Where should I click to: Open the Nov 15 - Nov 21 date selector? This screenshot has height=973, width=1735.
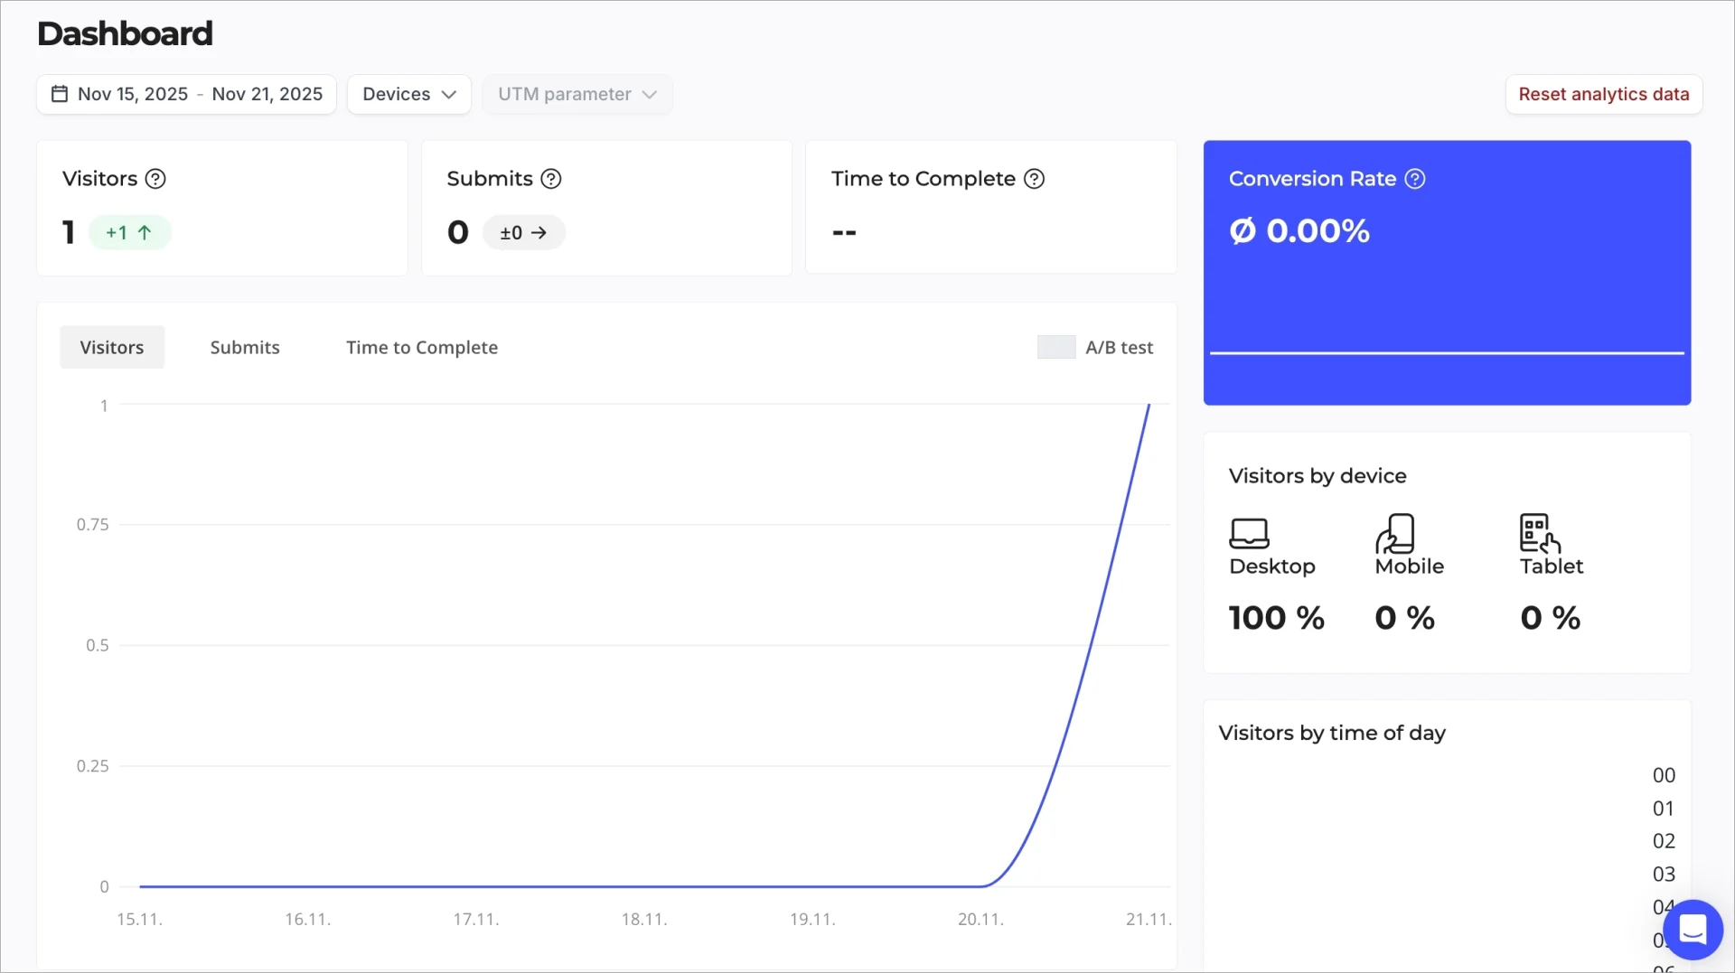200,94
